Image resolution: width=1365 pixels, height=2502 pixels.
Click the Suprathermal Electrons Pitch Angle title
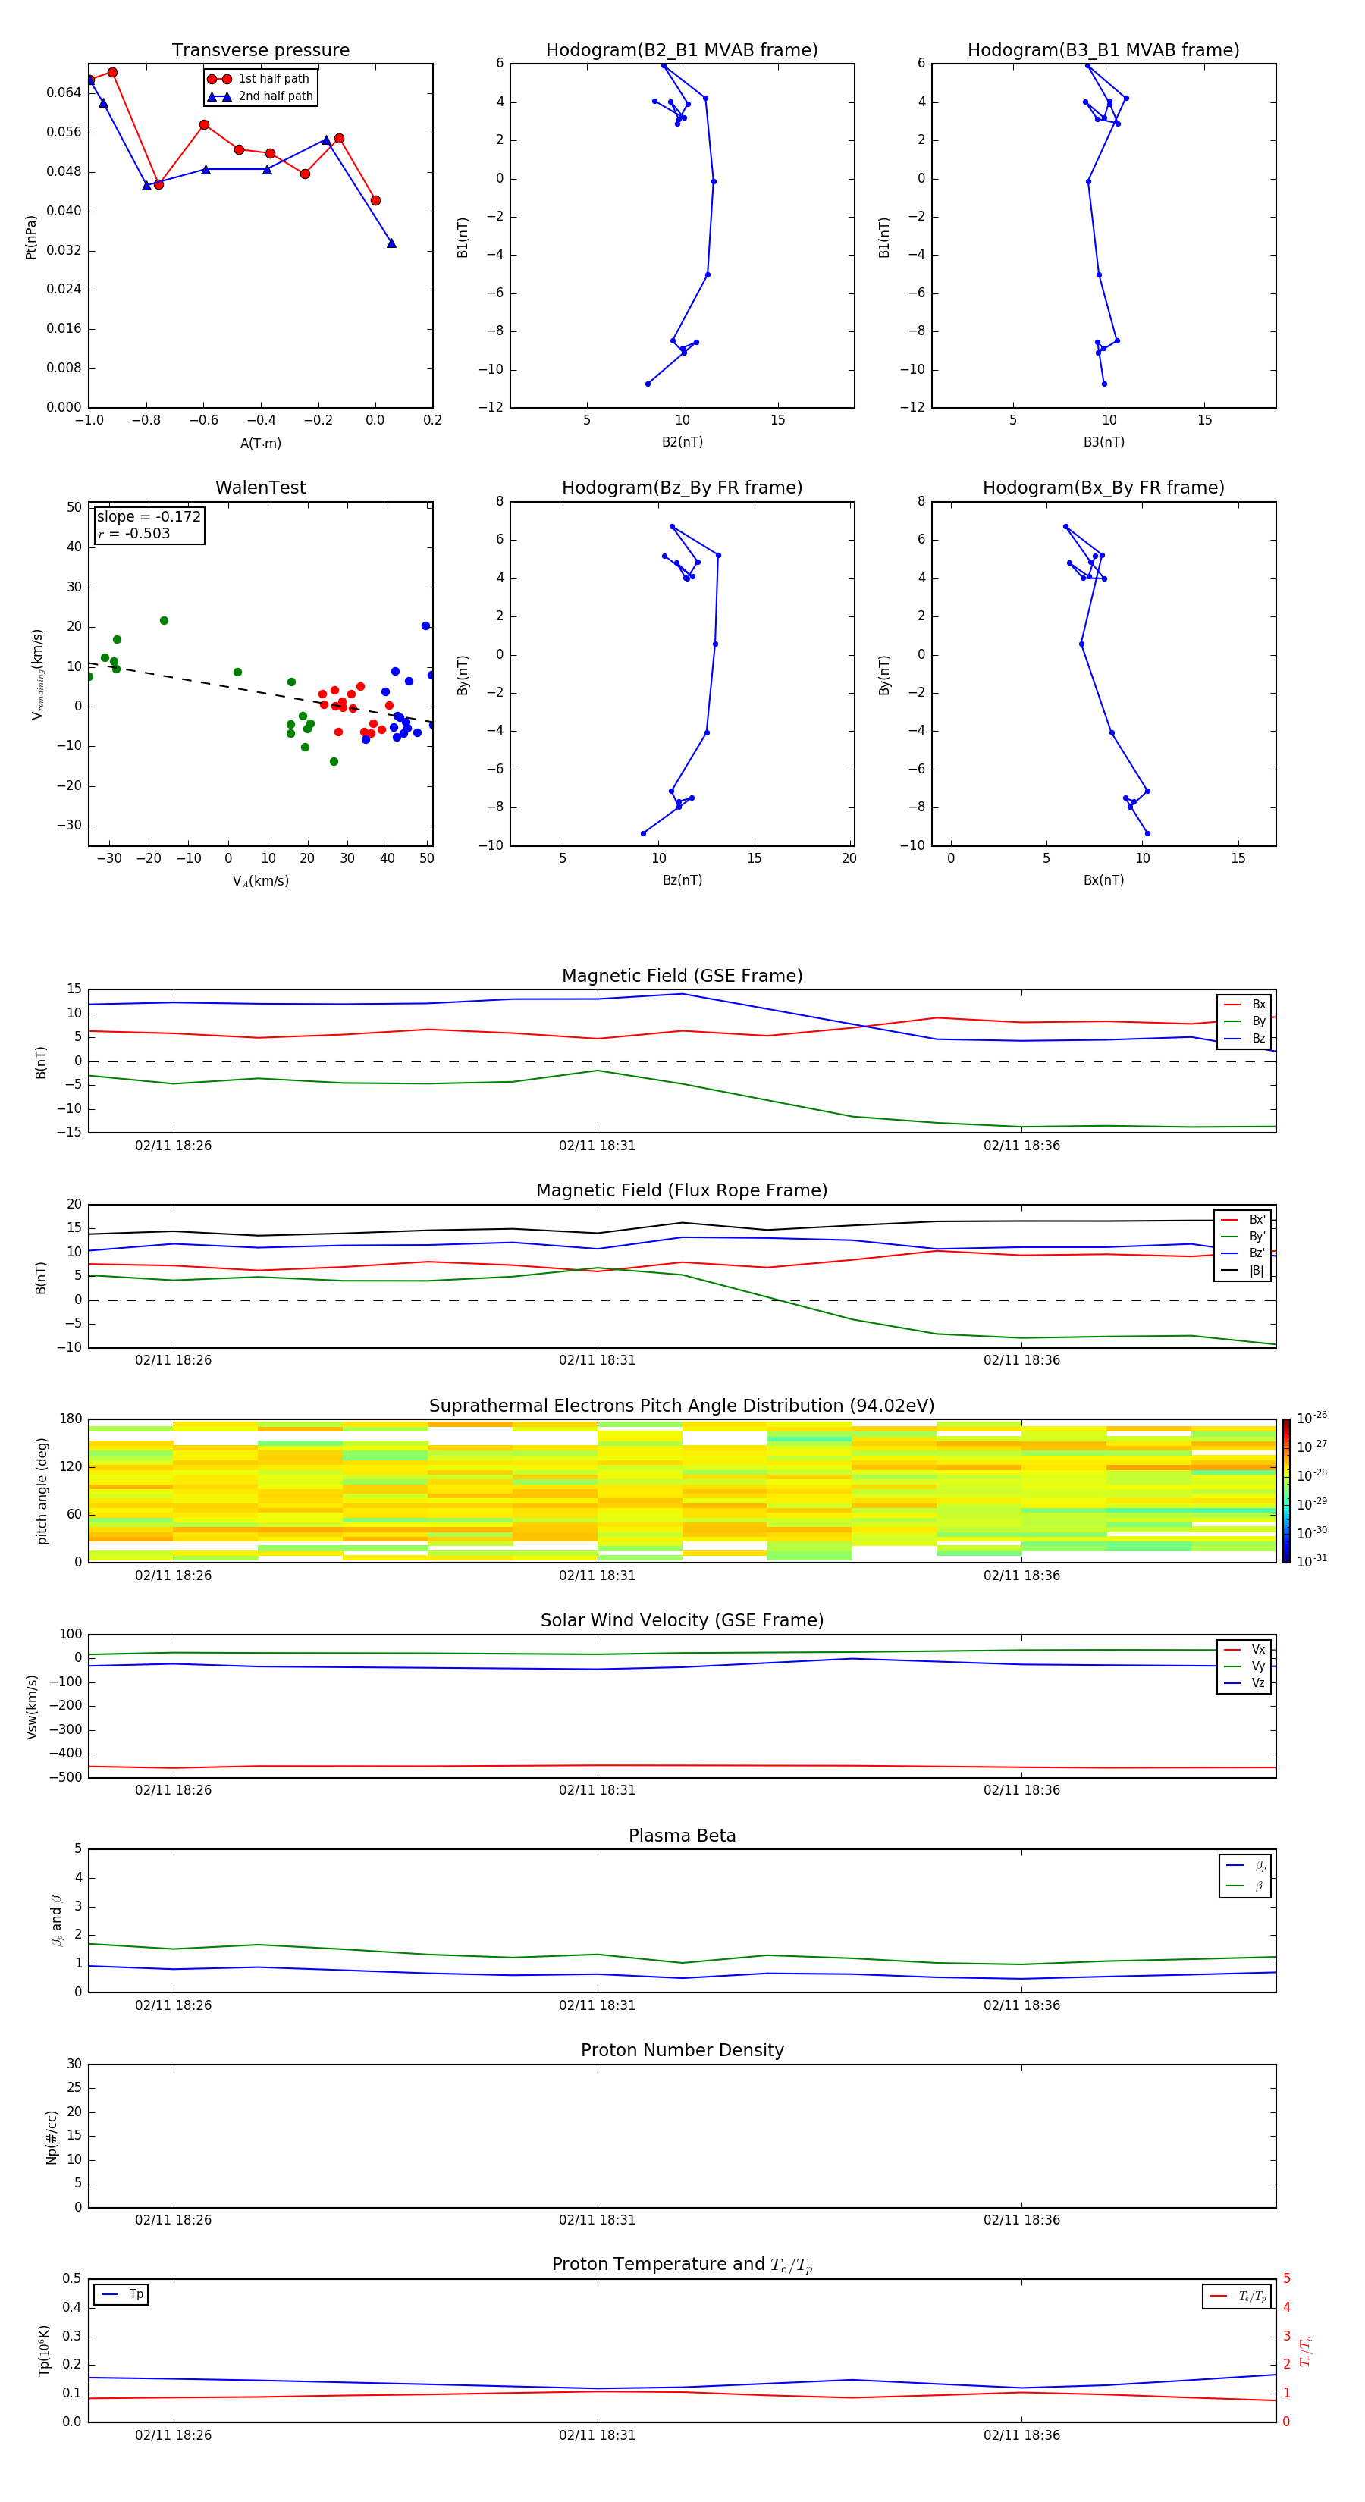click(x=682, y=1406)
